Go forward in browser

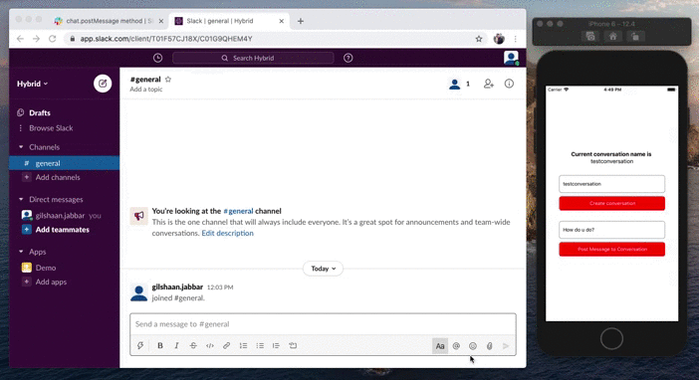pyautogui.click(x=36, y=39)
